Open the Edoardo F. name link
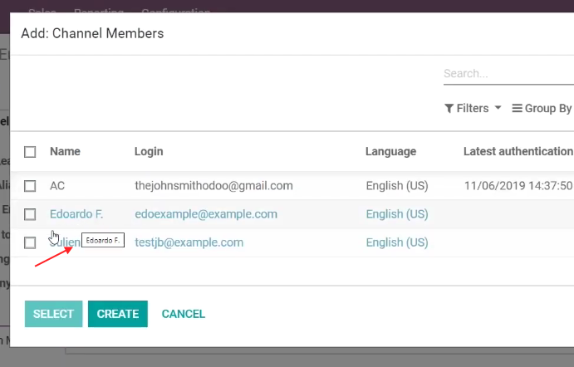The image size is (574, 367). 76,214
